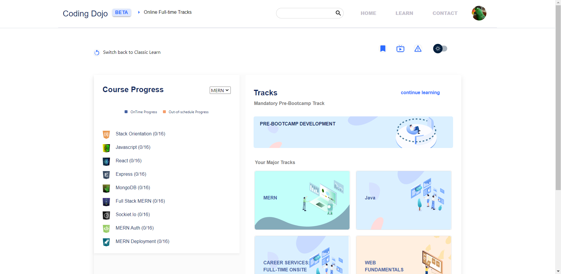
Task: Click the Your Major Tracks heading
Action: [x=275, y=162]
